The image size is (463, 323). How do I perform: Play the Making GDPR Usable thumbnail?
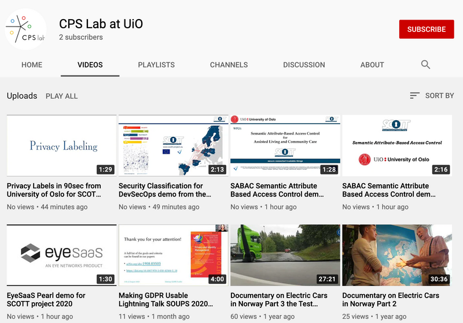pyautogui.click(x=174, y=255)
